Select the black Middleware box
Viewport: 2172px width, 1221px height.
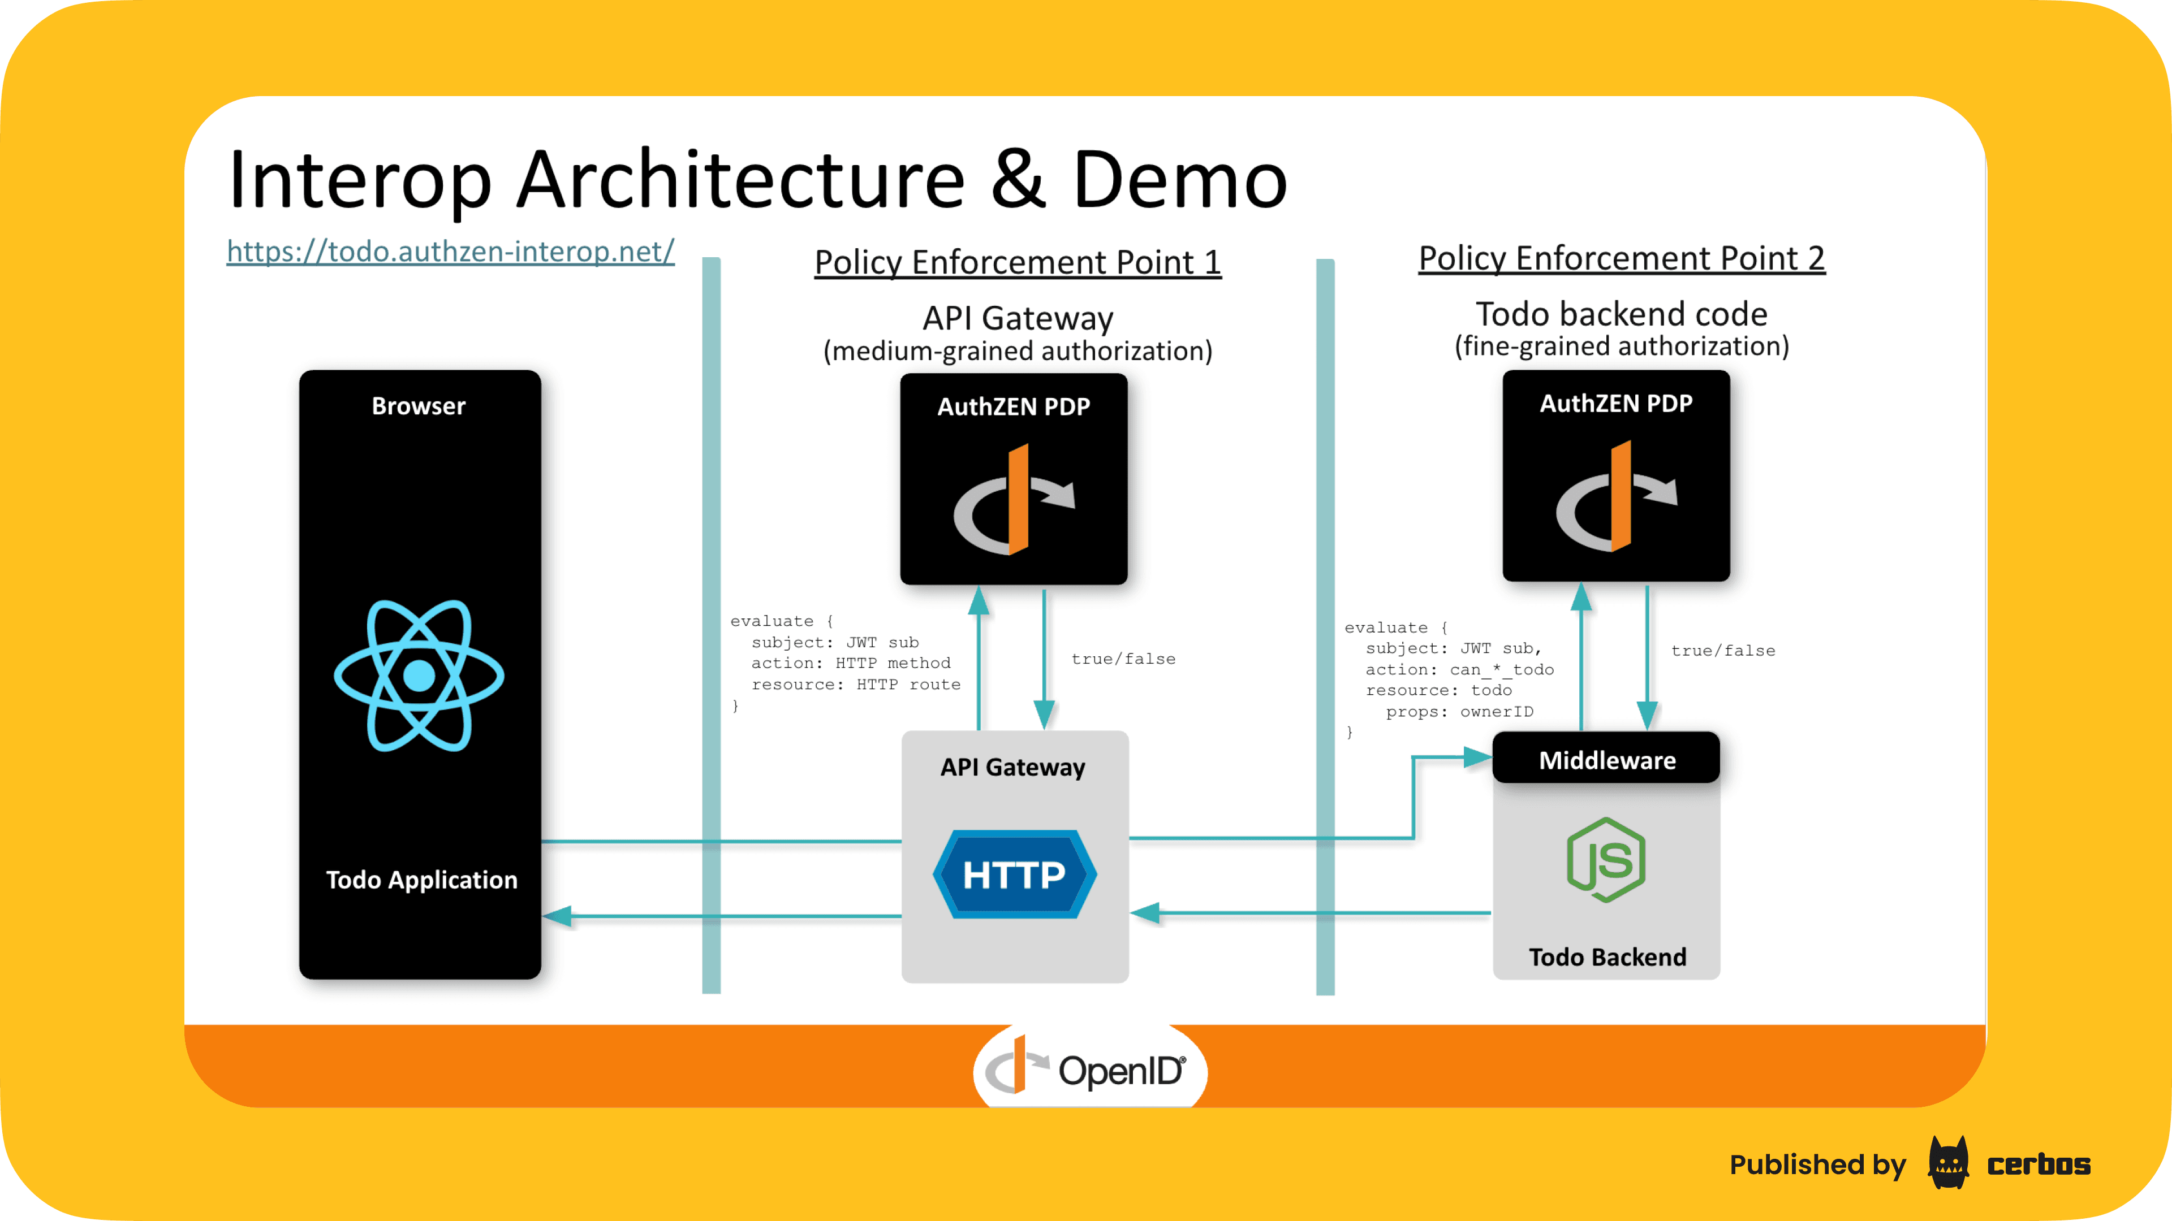point(1606,759)
